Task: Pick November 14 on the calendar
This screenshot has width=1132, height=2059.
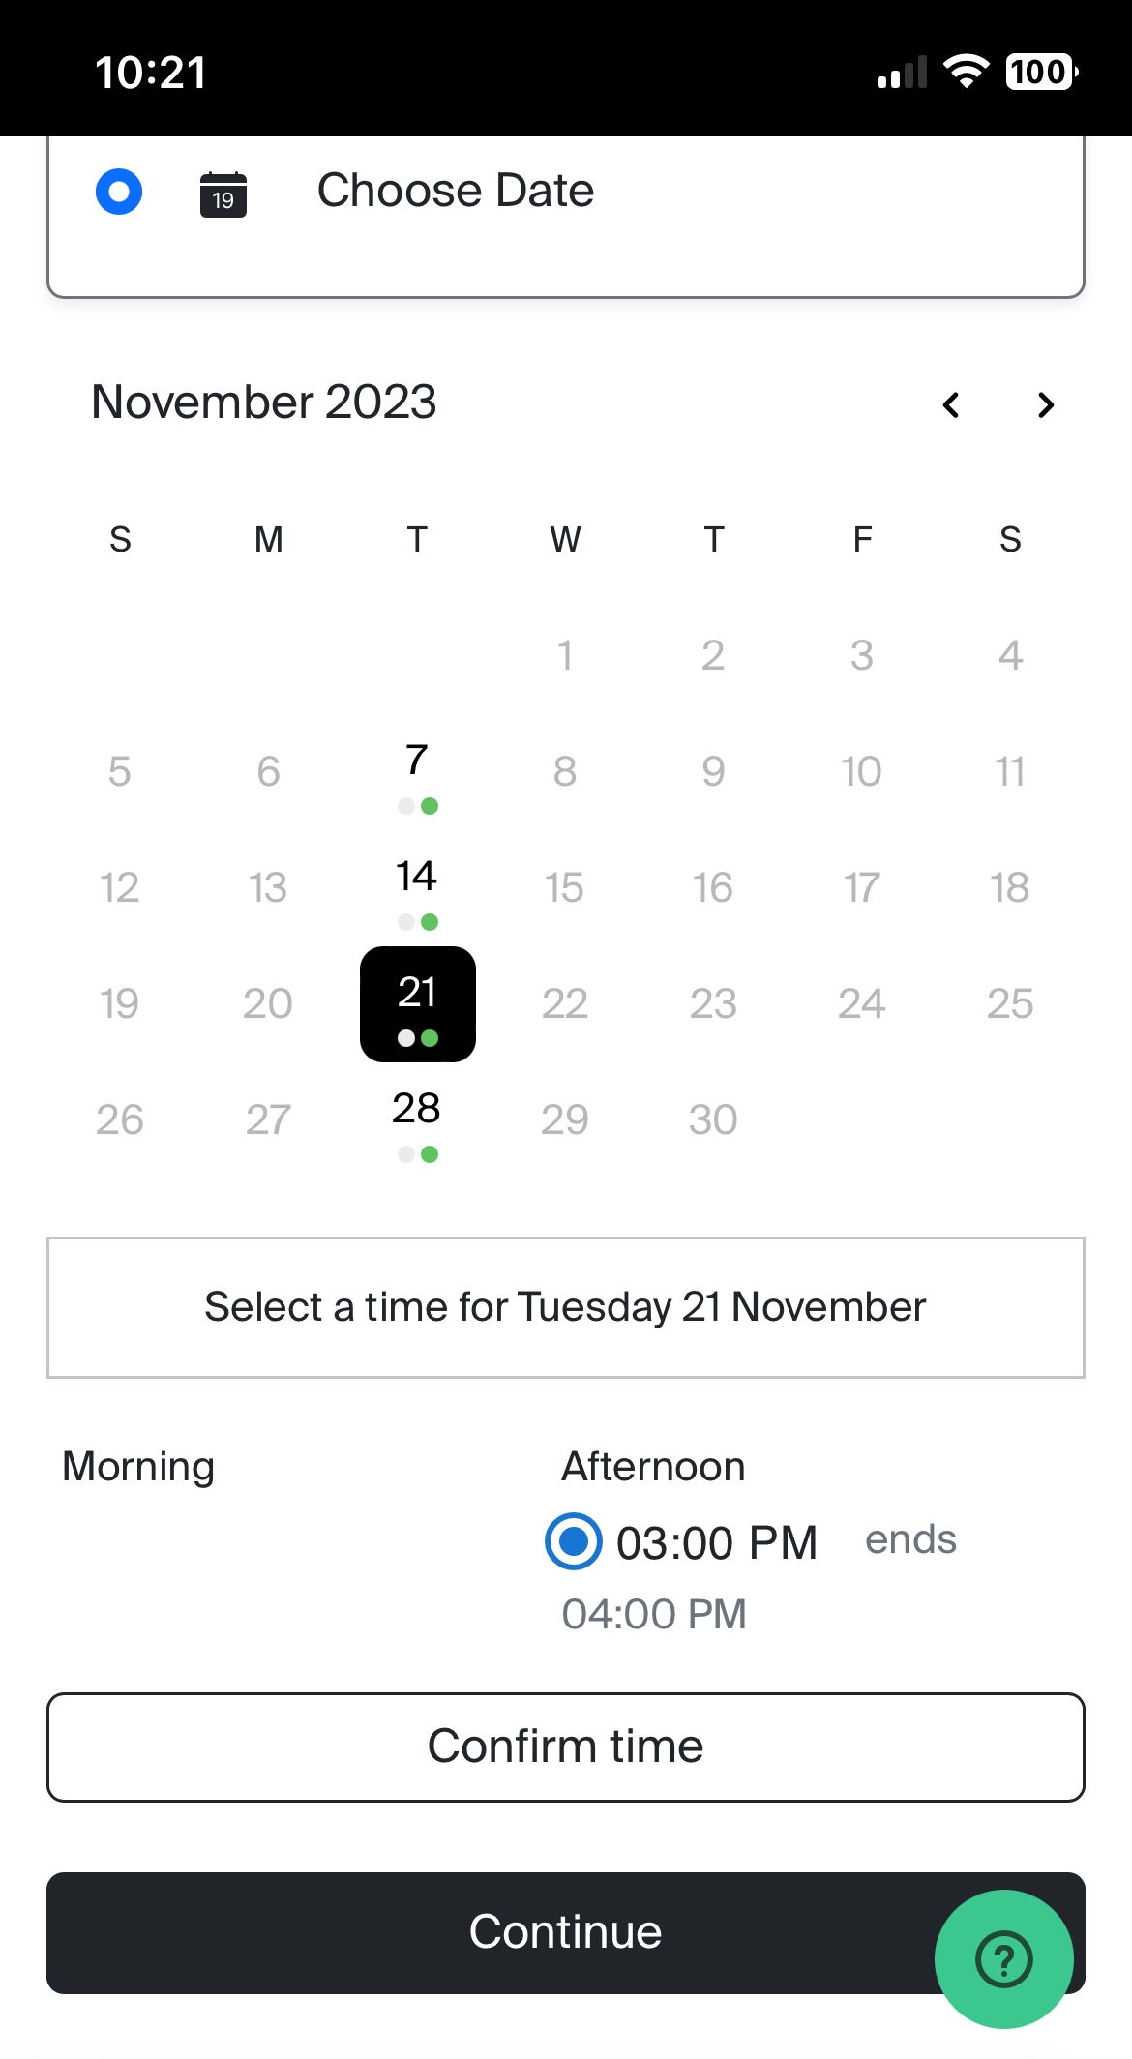Action: [x=417, y=887]
